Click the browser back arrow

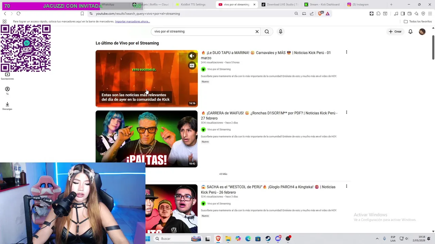(x=5, y=14)
